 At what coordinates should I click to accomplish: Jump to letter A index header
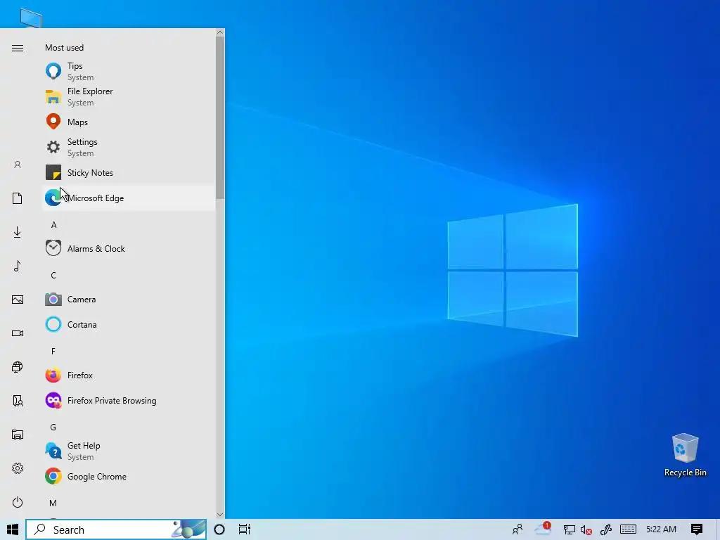pos(53,224)
